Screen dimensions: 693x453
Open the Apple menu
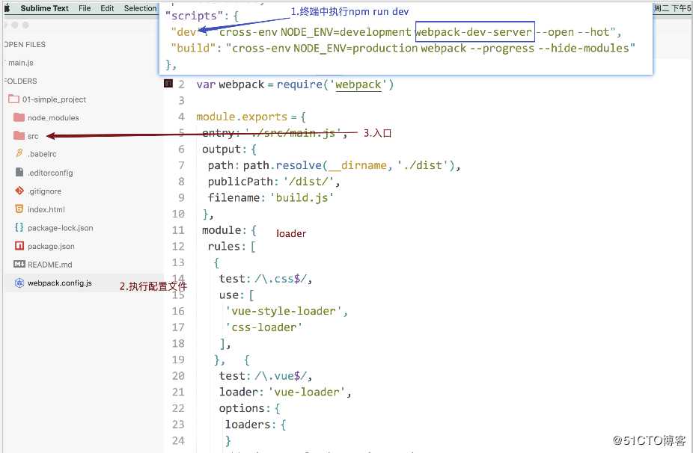(x=7, y=8)
